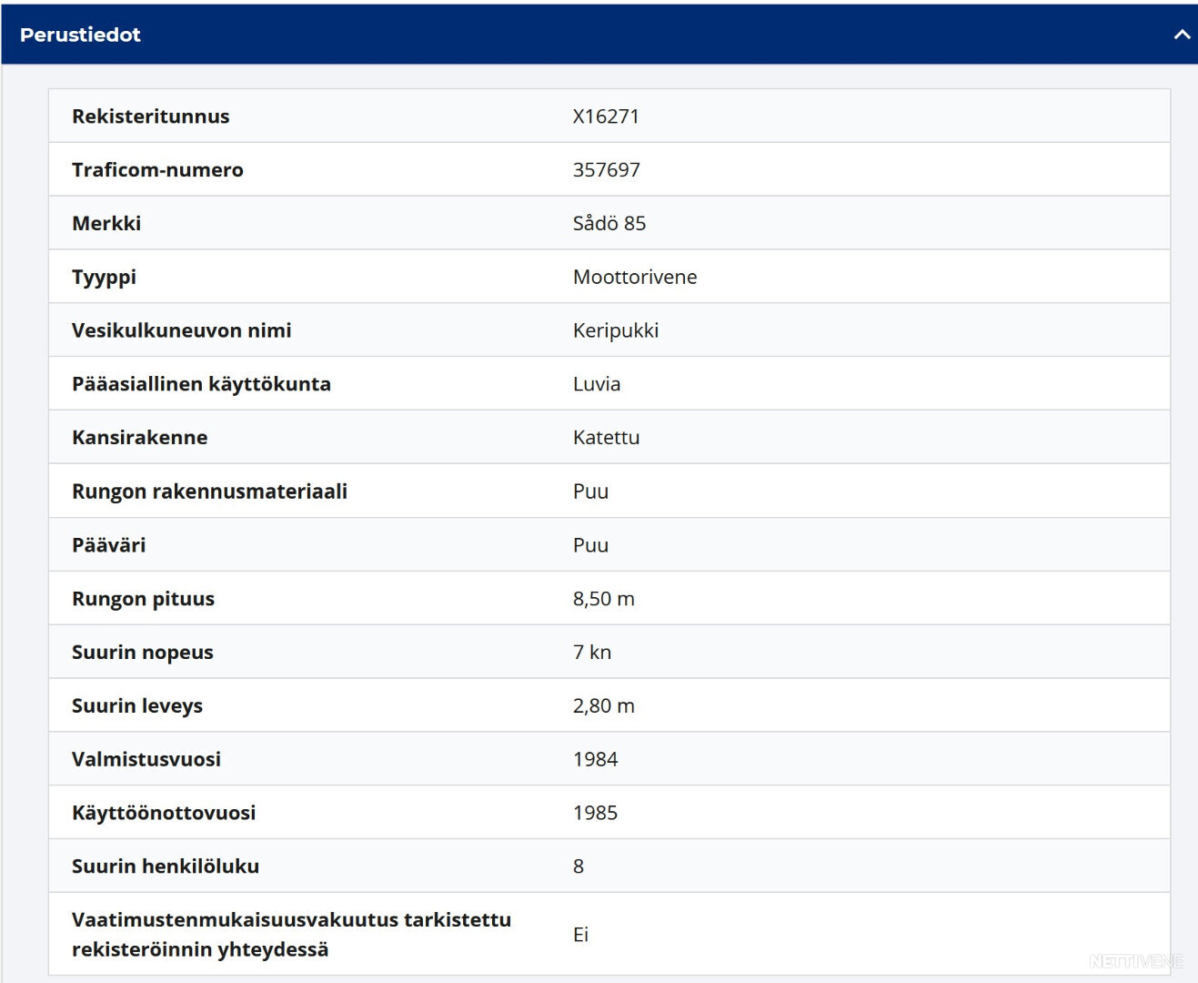Select the Kansirakenne value Katettu
The height and width of the screenshot is (983, 1198).
click(x=607, y=438)
